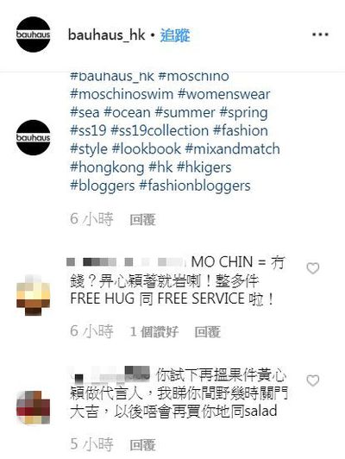This screenshot has width=345, height=459.
Task: Open the #womenswear hashtag
Action: (224, 94)
